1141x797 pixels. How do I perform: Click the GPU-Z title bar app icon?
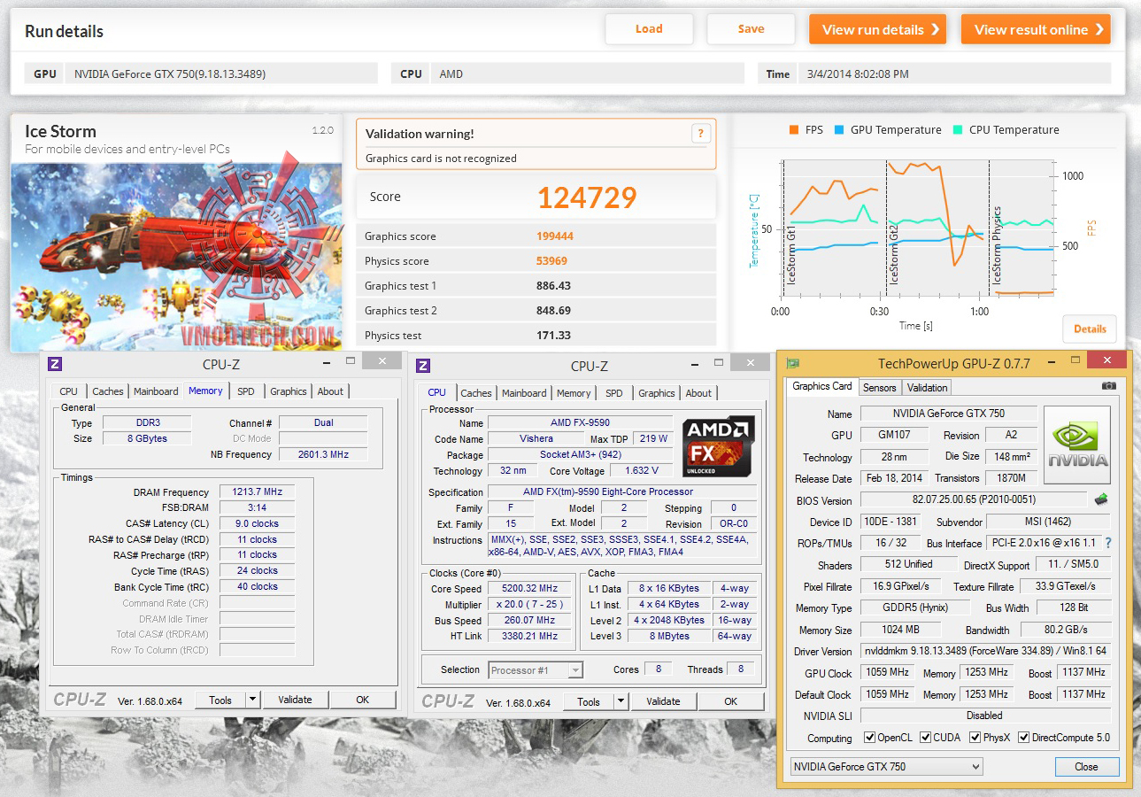pos(793,362)
